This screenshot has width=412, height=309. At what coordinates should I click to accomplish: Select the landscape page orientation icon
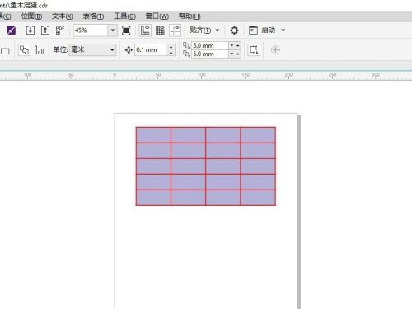[x=5, y=51]
